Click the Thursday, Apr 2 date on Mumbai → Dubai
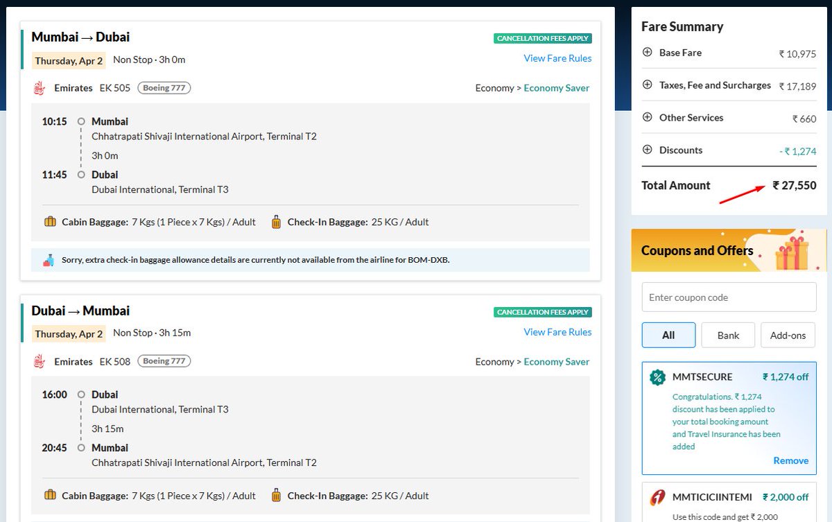 click(69, 60)
